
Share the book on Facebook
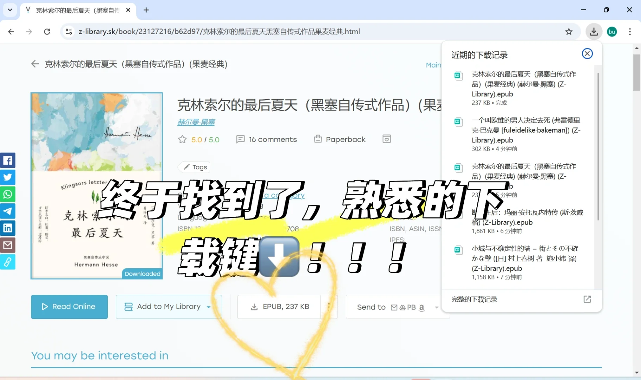[x=8, y=160]
